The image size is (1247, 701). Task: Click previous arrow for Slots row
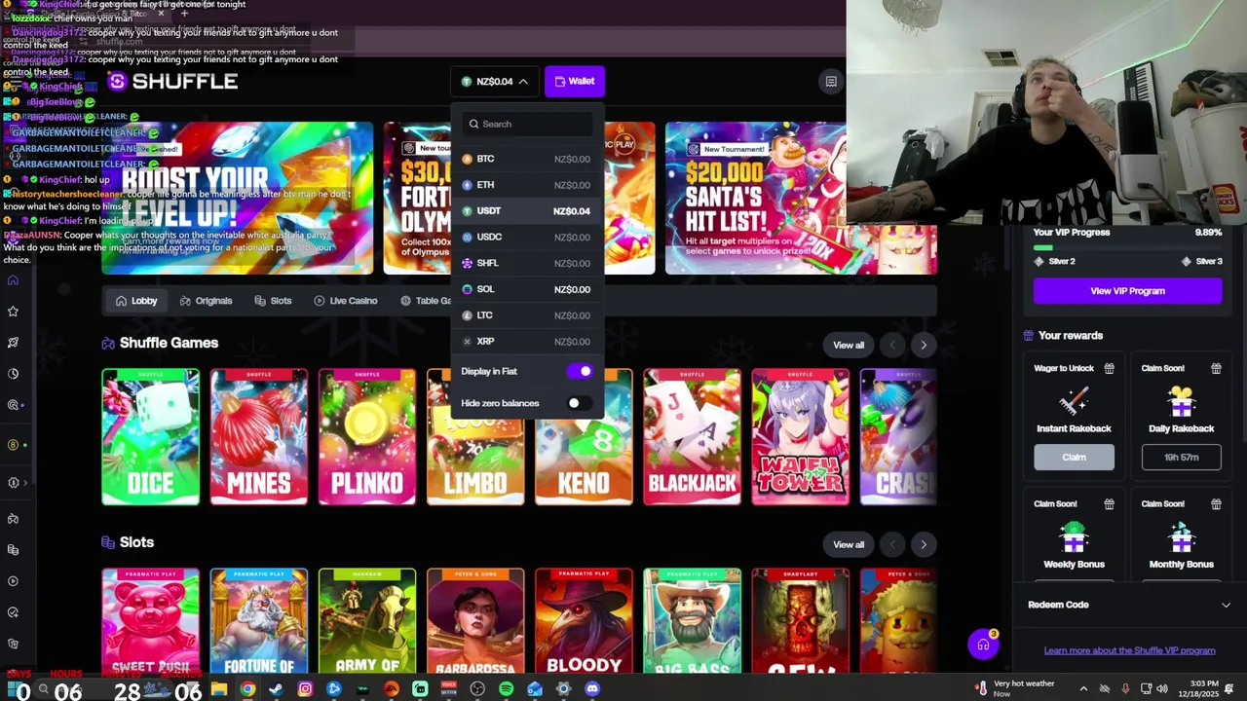click(892, 544)
